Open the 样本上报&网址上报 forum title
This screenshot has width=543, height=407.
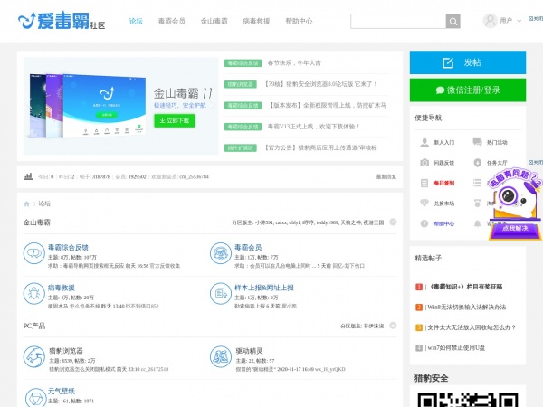click(x=264, y=288)
